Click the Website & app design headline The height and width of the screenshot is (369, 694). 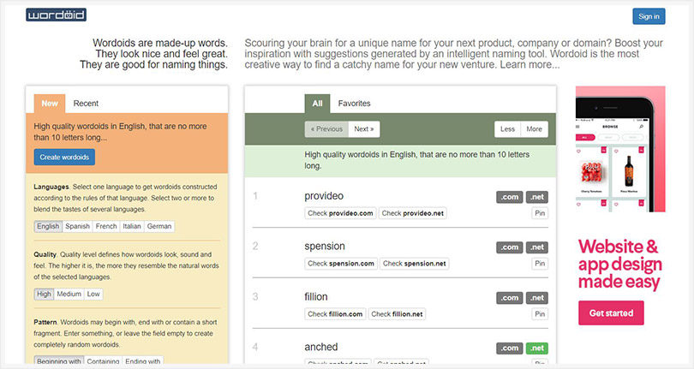(619, 265)
